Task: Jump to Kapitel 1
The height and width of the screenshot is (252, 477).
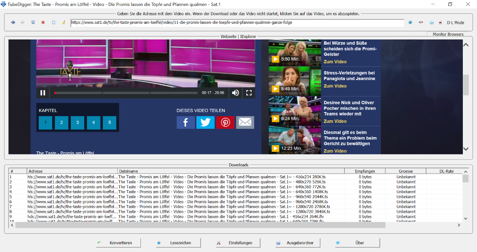Action: (45, 122)
